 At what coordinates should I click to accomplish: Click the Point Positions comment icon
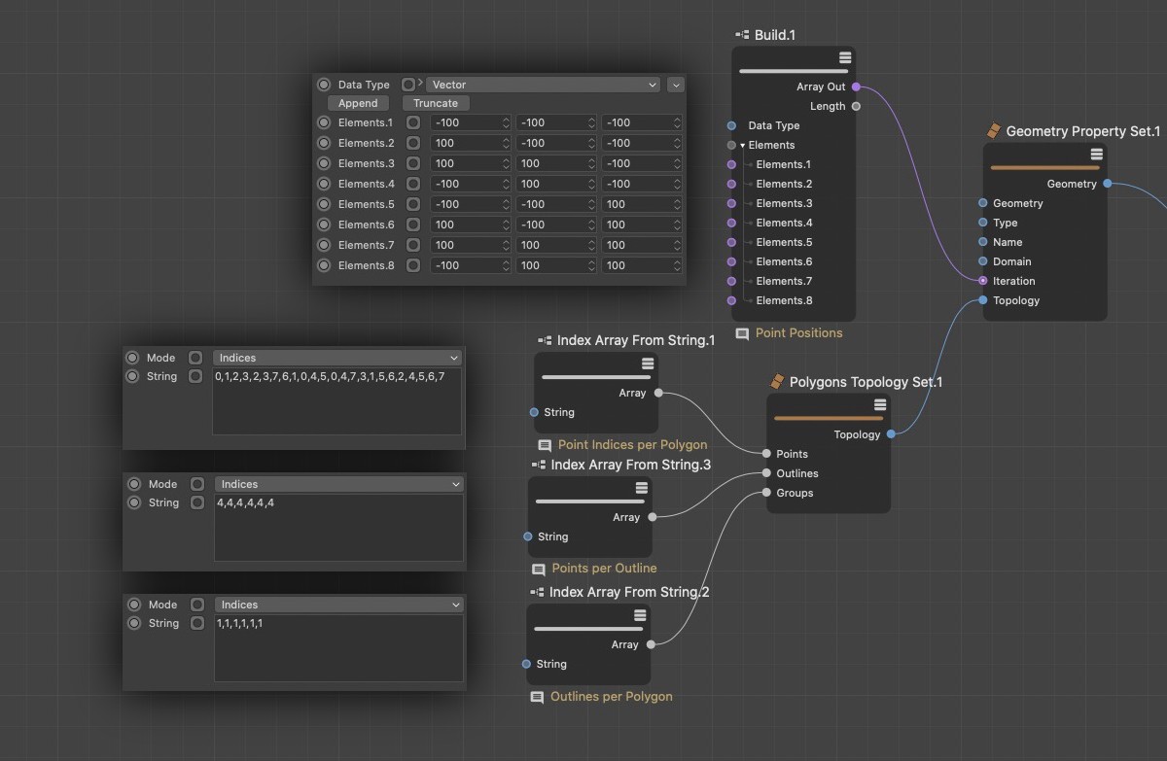(x=742, y=333)
